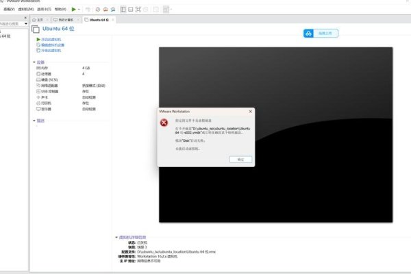Click the green power-on play toolbar icon

[74, 10]
